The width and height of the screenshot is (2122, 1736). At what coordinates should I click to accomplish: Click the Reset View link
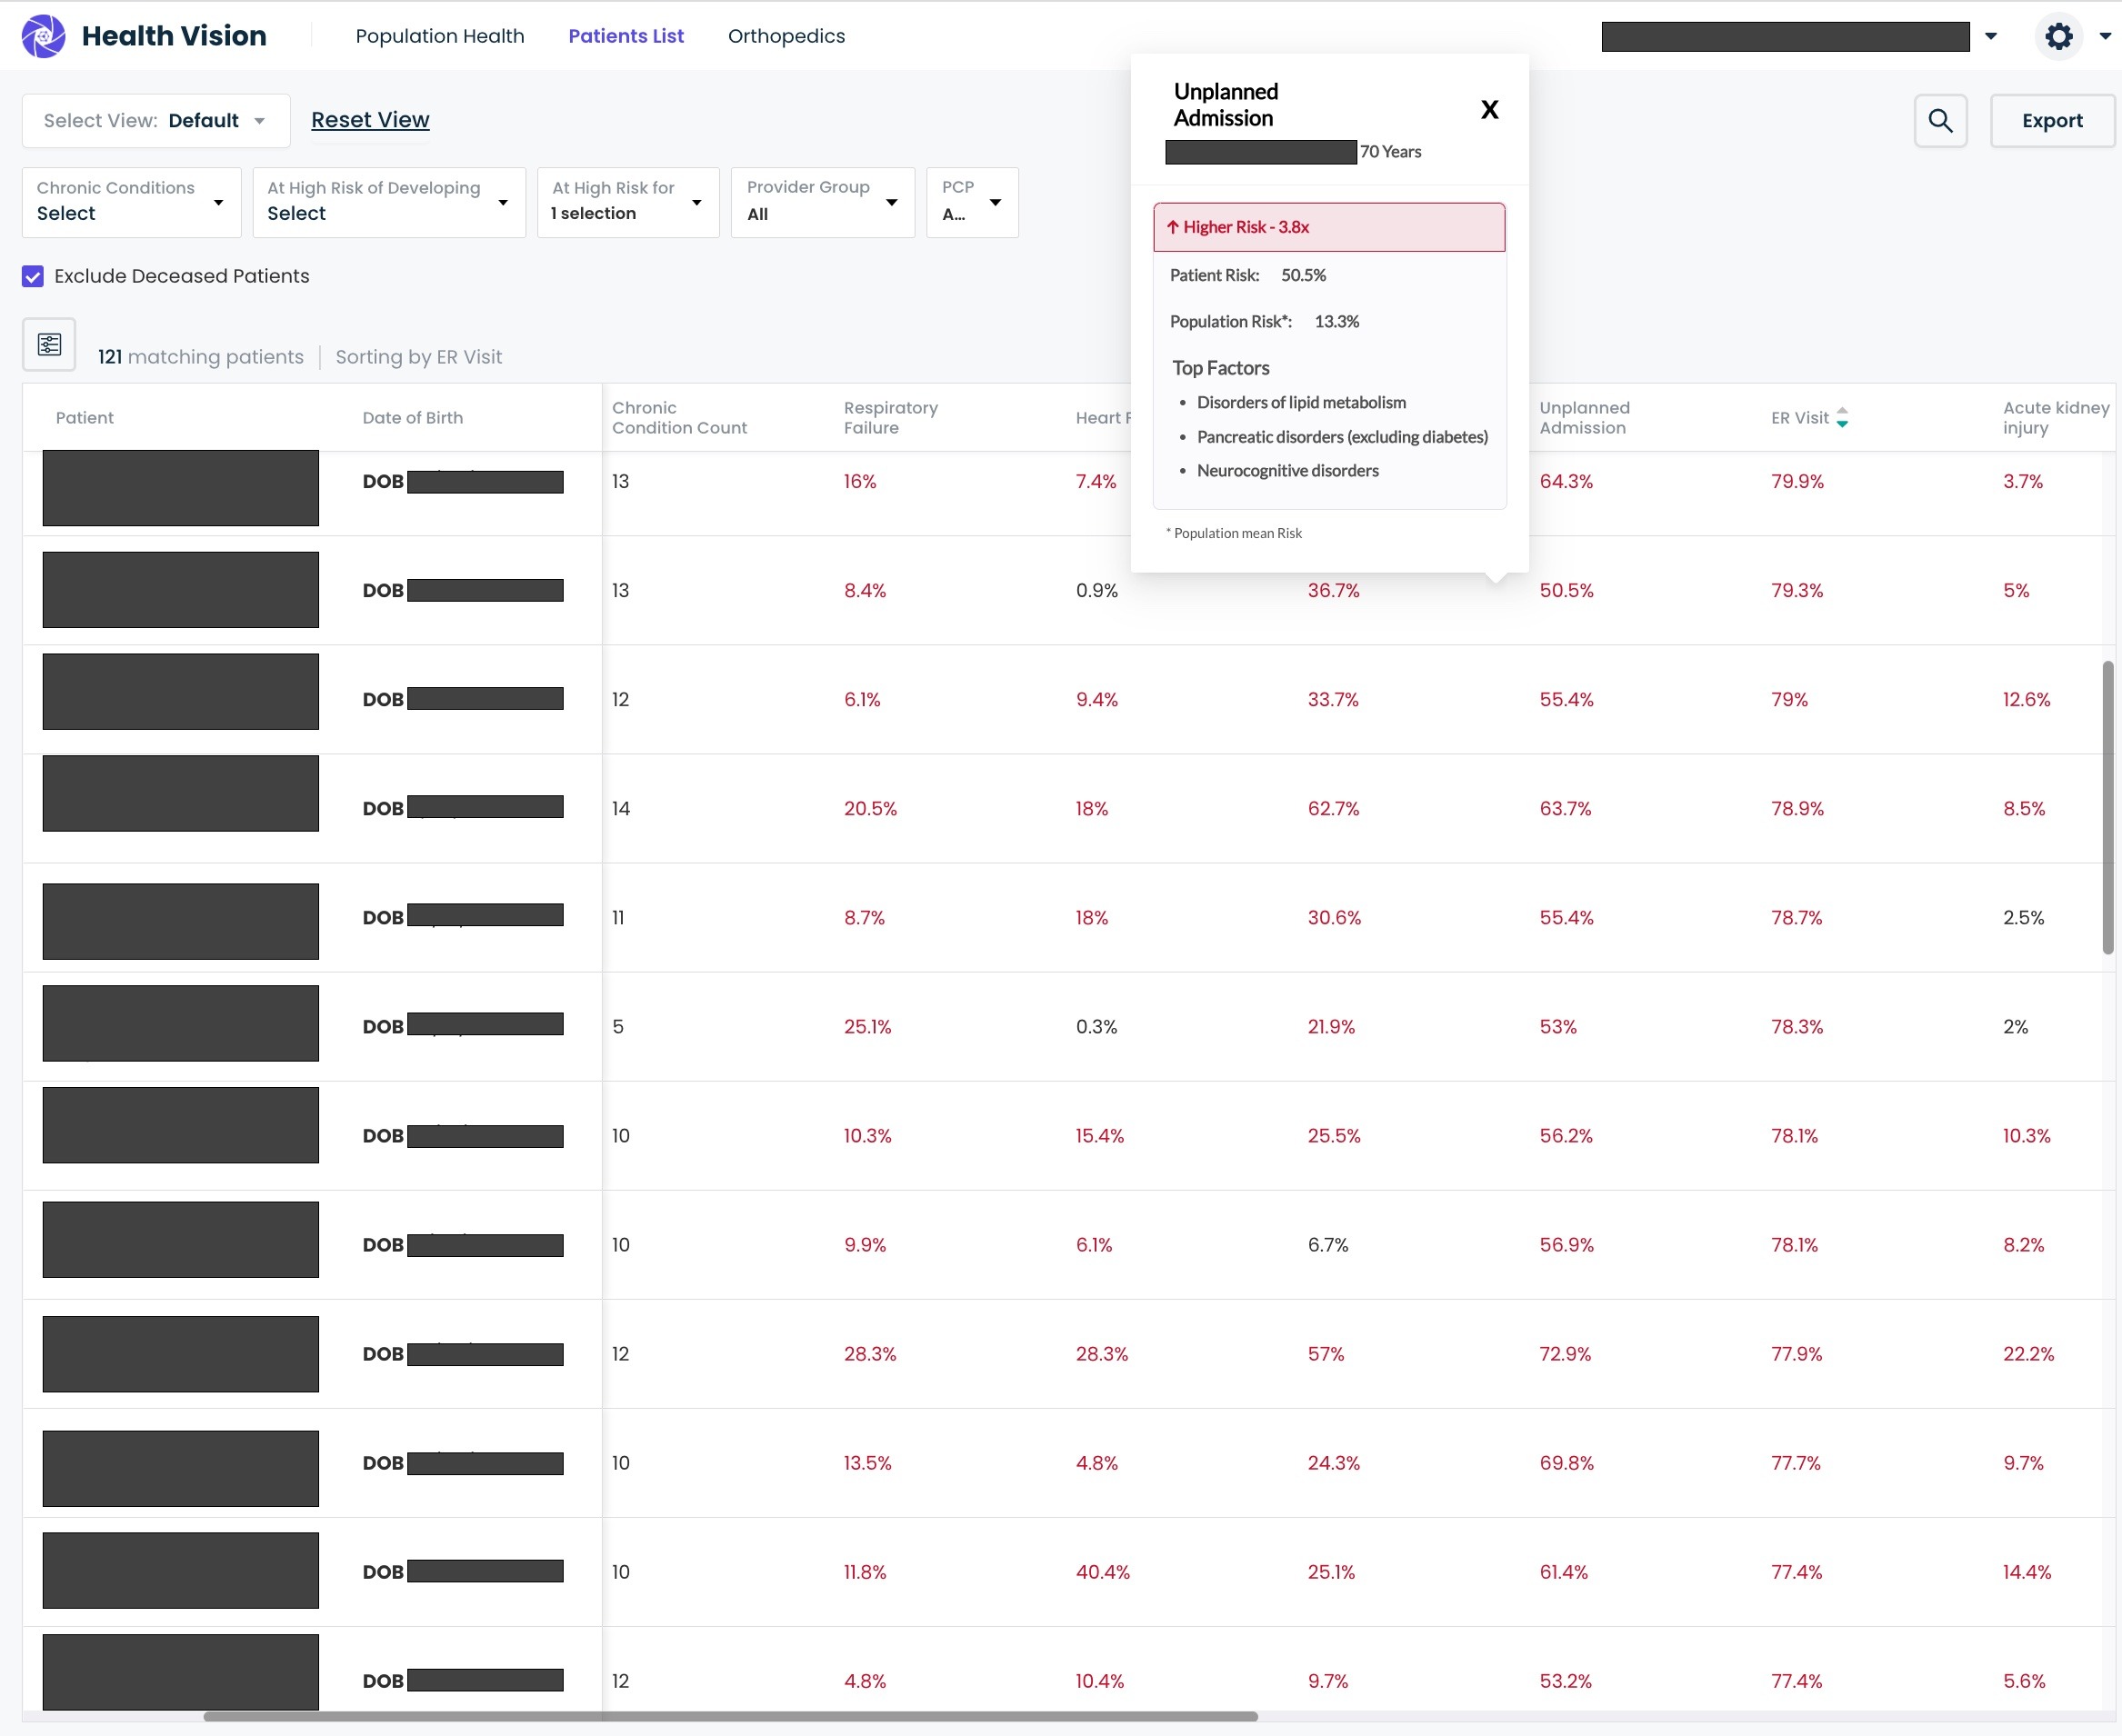(370, 120)
